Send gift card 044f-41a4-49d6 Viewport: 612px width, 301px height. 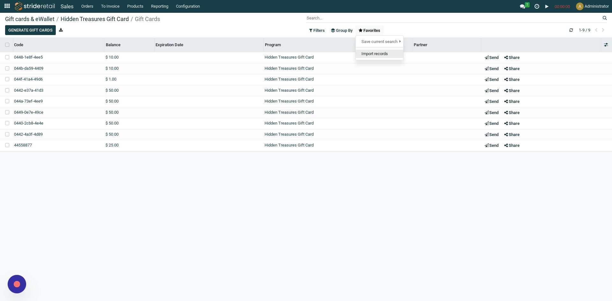492,80
